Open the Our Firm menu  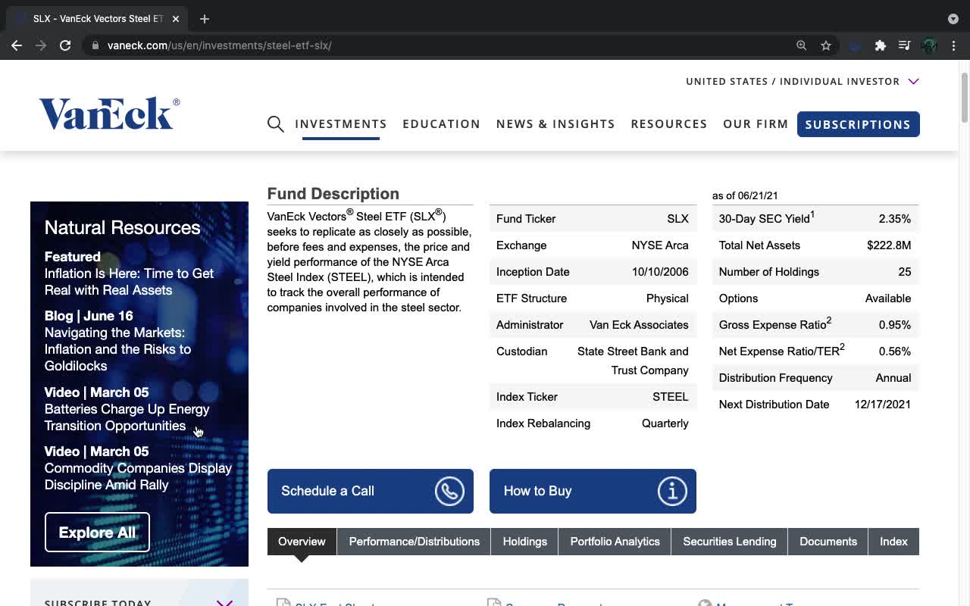(x=756, y=124)
